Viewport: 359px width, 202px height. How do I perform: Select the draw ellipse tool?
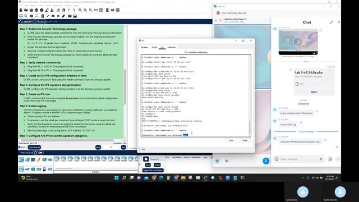coord(58,16)
